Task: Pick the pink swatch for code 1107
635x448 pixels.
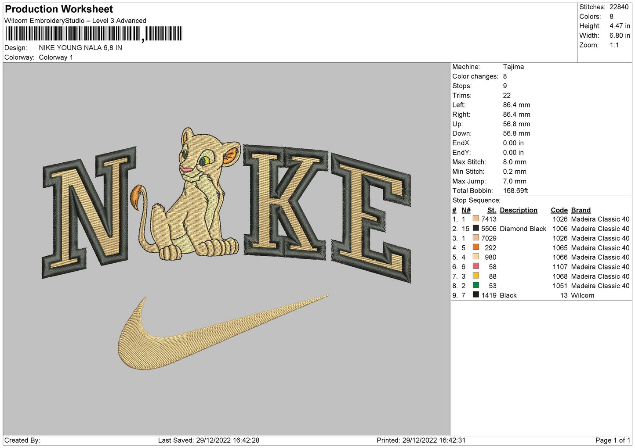Action: [475, 266]
